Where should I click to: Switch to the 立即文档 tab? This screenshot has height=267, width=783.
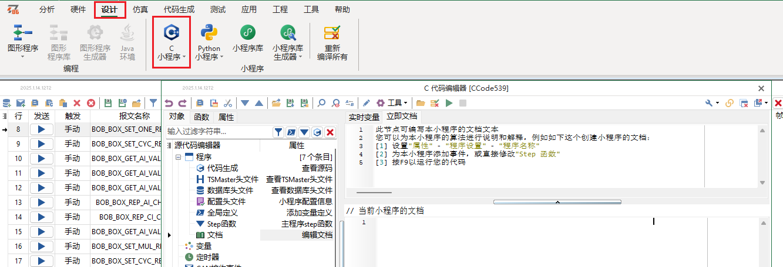pos(402,117)
